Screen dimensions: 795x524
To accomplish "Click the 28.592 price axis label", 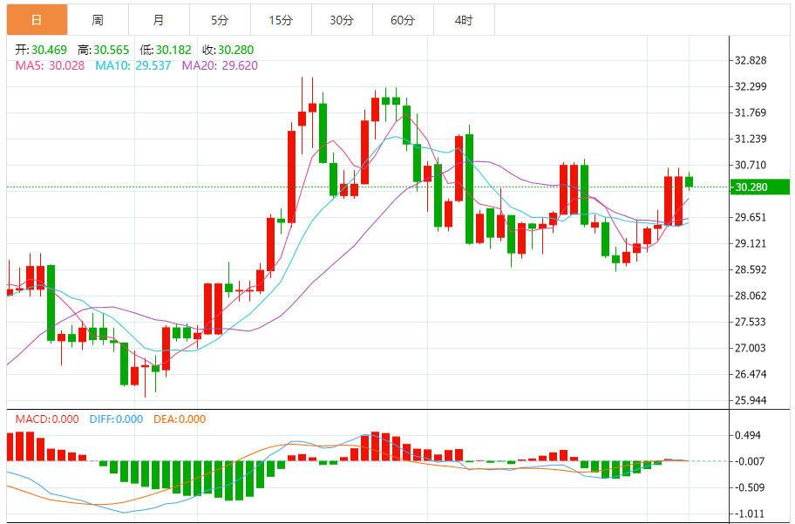I will coord(751,270).
